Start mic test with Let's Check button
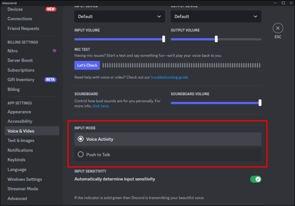295x206 pixels. [87, 65]
